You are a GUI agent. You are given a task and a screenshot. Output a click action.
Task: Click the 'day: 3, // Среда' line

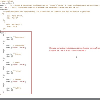[x=13, y=62]
